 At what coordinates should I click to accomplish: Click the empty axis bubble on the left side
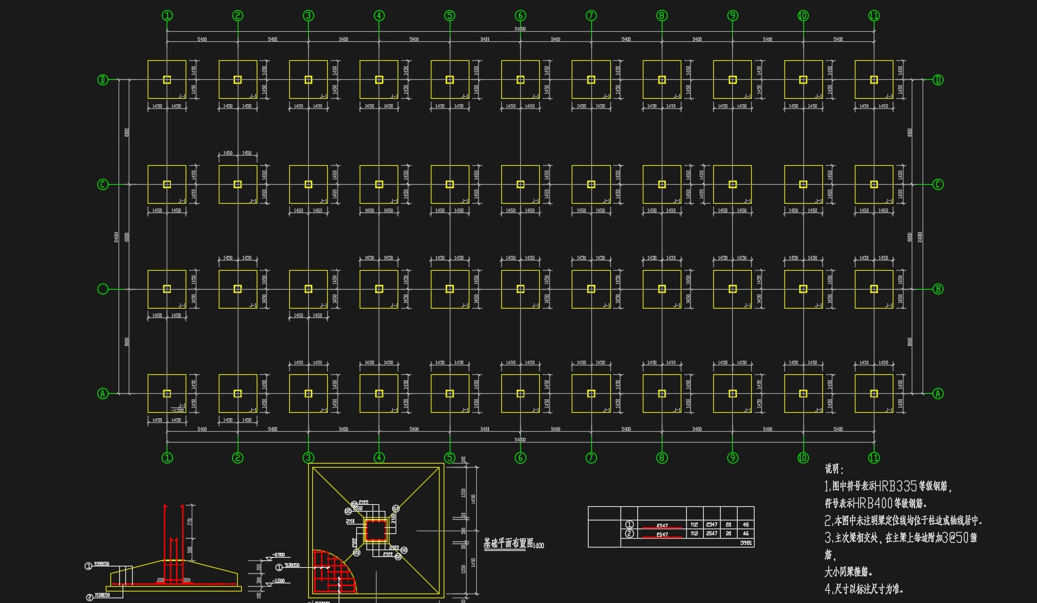pyautogui.click(x=103, y=289)
